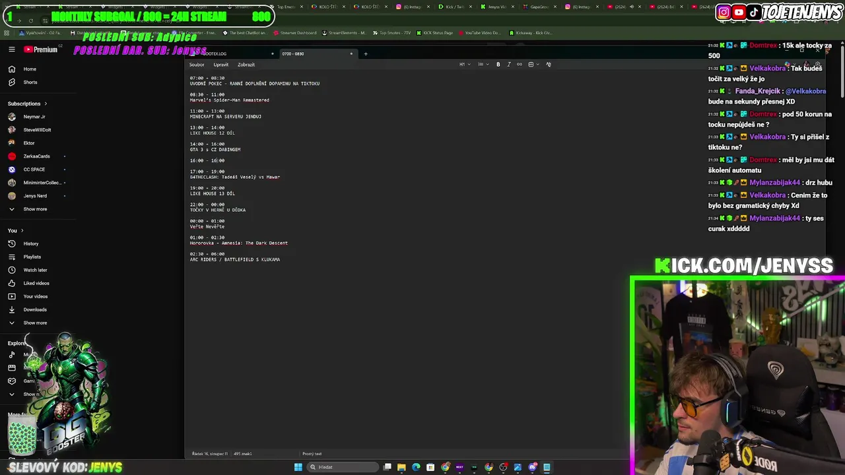Toggle bold formatting in Notepad
Screen dimensions: 845x475
[498, 65]
